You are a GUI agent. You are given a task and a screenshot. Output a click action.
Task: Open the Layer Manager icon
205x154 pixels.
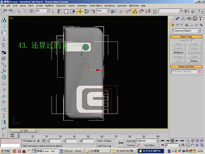[x=201, y=11]
